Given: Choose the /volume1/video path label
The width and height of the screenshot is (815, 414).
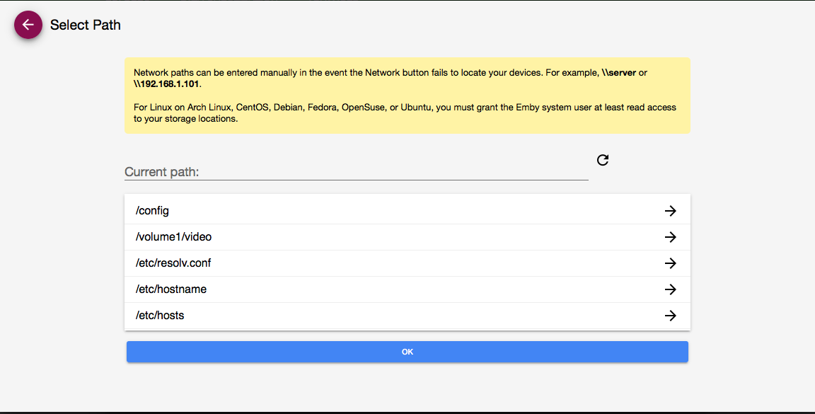Looking at the screenshot, I should tap(173, 237).
